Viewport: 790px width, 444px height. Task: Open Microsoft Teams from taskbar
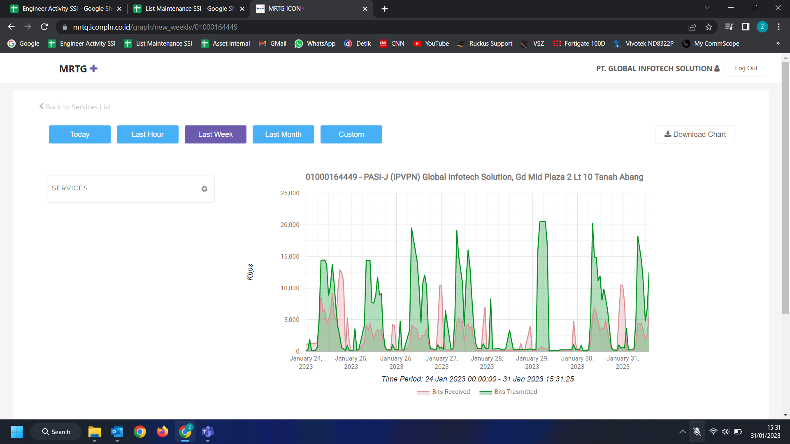pyautogui.click(x=207, y=432)
